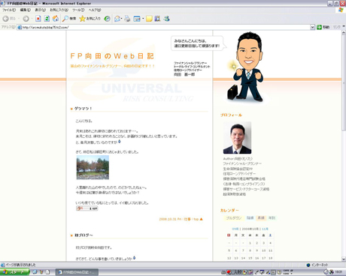Open the Back button history dropdown arrow
This screenshot has height=276, width=346.
(18, 19)
